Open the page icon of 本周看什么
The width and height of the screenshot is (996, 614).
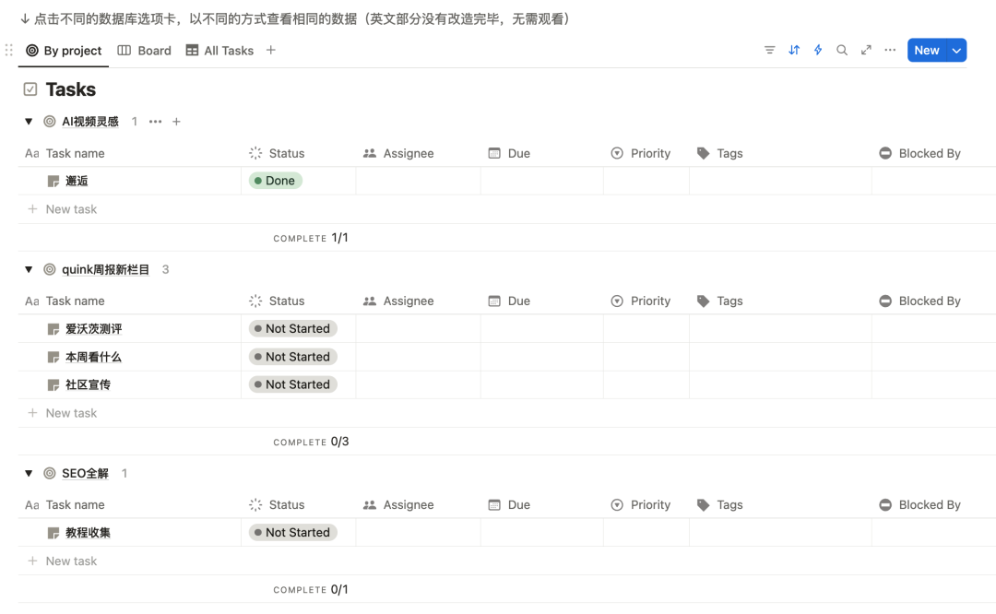53,357
